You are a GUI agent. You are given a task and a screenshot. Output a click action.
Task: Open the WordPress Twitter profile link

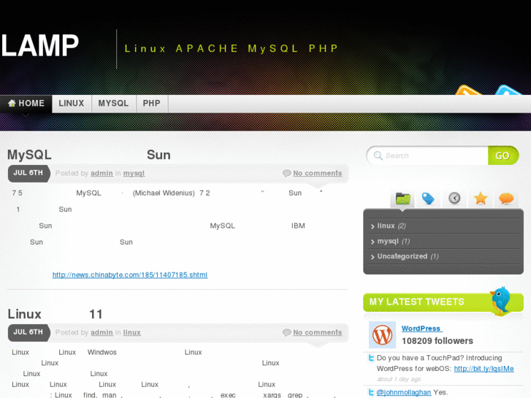click(x=421, y=329)
